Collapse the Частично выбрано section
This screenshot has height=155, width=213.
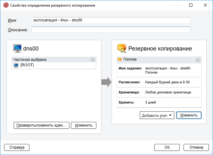pos(93,60)
